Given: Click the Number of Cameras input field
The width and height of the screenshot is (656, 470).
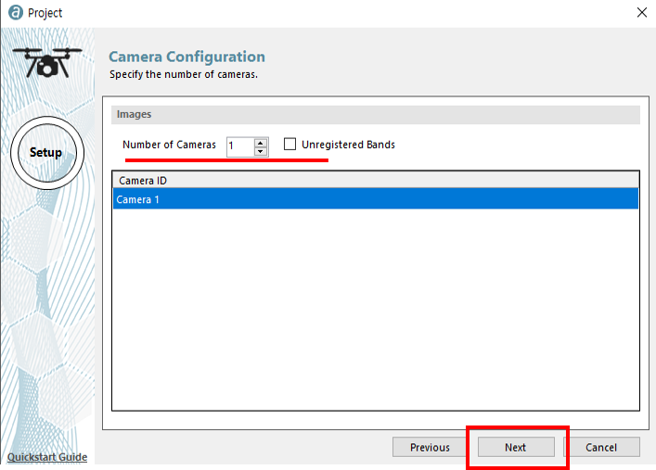Looking at the screenshot, I should 240,146.
